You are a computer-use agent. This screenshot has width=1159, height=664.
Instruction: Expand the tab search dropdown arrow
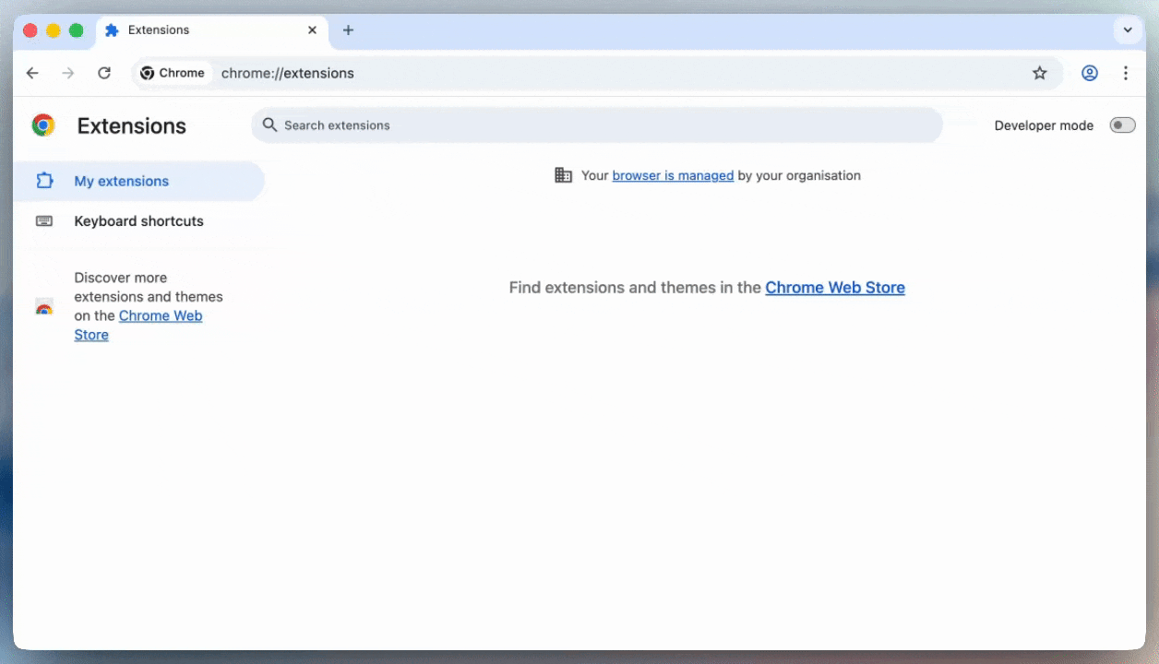[1128, 30]
